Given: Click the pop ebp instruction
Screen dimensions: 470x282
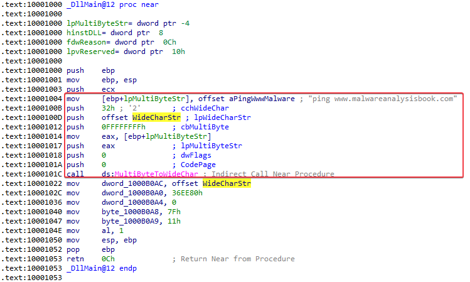Looking at the screenshot, I should (x=90, y=249).
